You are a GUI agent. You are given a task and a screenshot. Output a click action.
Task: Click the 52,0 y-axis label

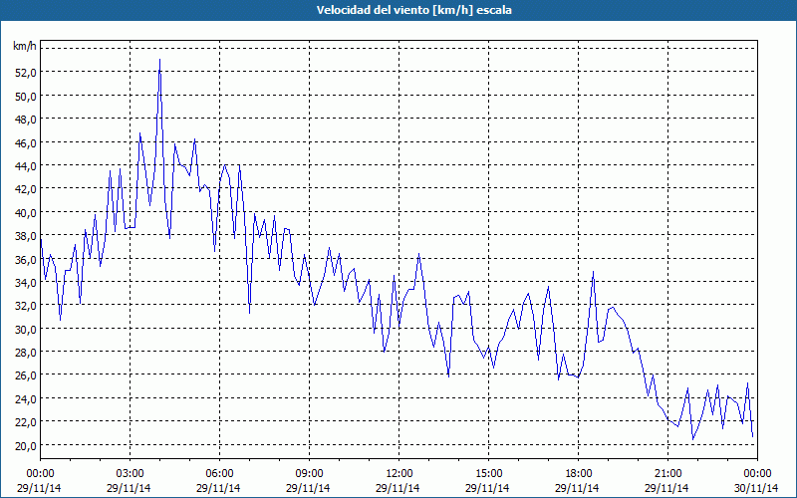point(27,72)
